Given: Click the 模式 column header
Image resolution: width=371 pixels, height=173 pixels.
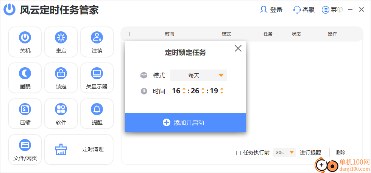Looking at the screenshot, I should click(226, 34).
